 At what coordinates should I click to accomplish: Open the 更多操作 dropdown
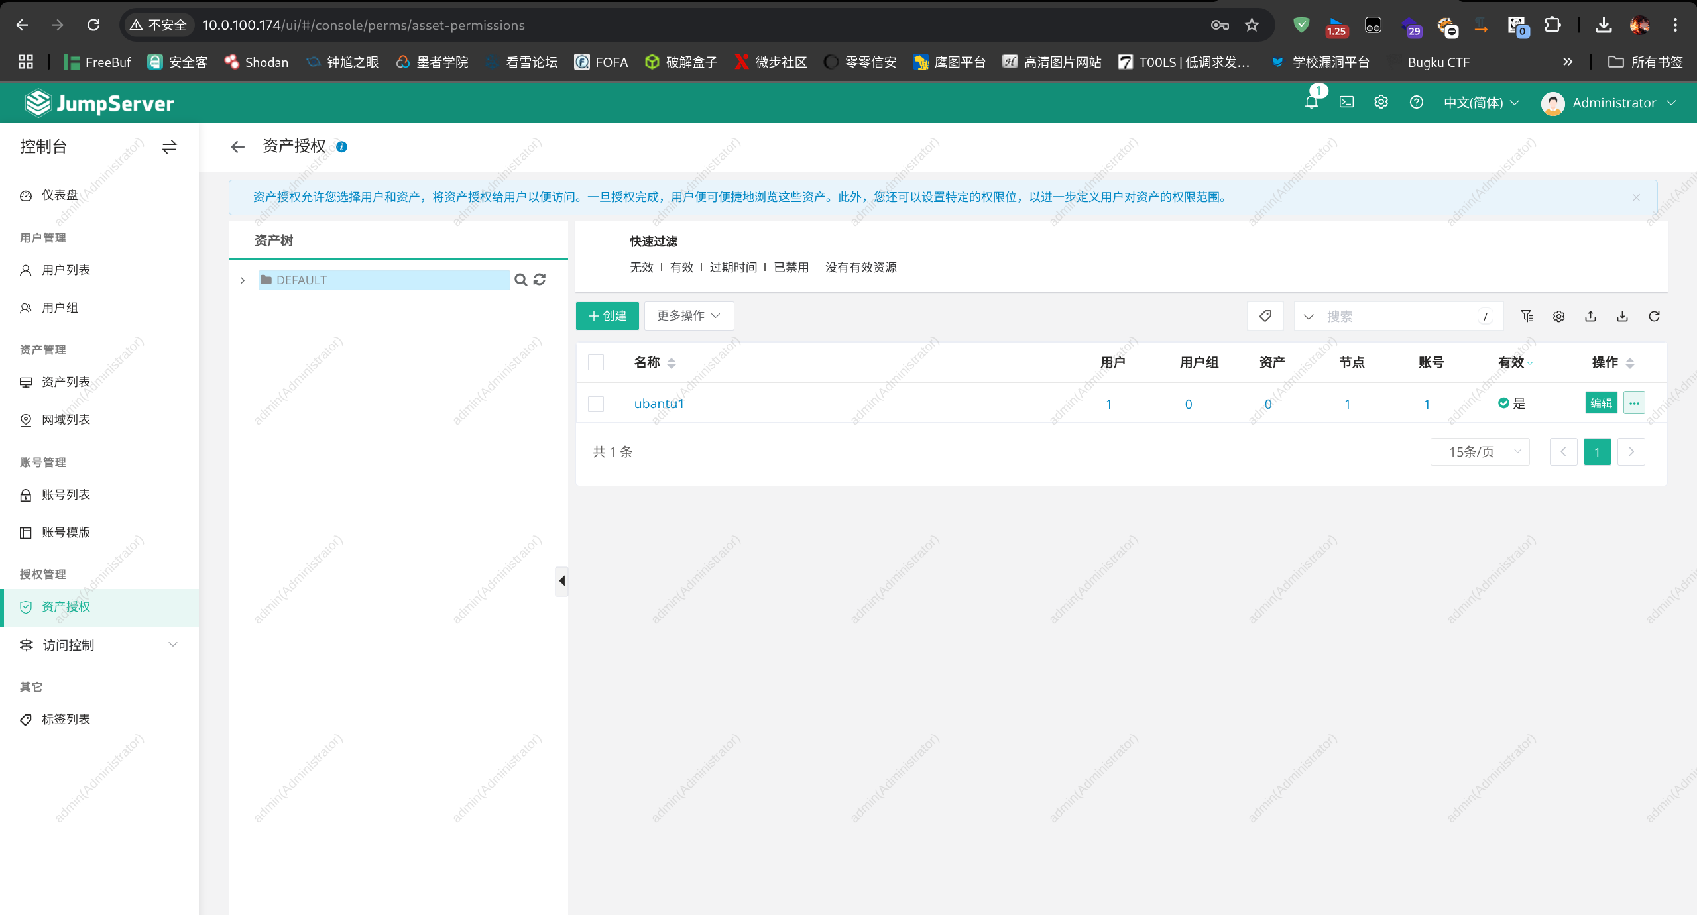tap(688, 316)
